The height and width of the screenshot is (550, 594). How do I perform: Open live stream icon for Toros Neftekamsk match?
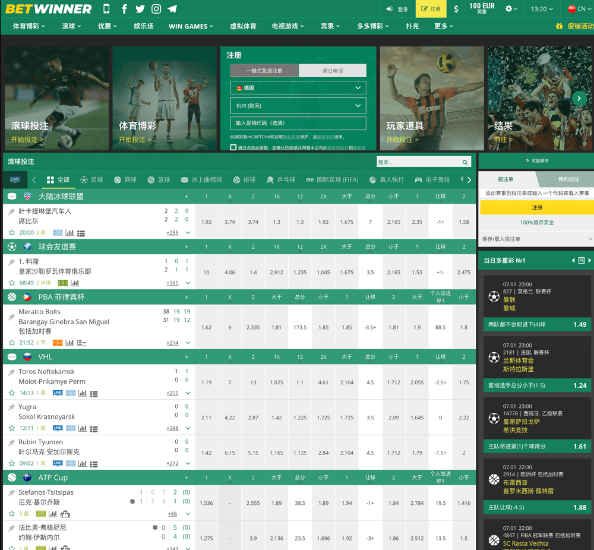tap(58, 393)
